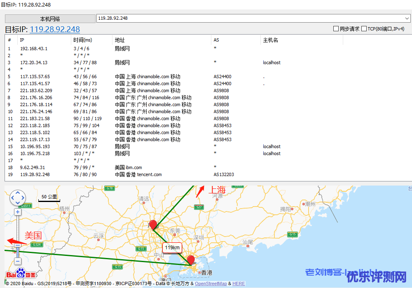This screenshot has width=412, height=288.
Task: Click the IP address combo box field
Action: pyautogui.click(x=247, y=19)
